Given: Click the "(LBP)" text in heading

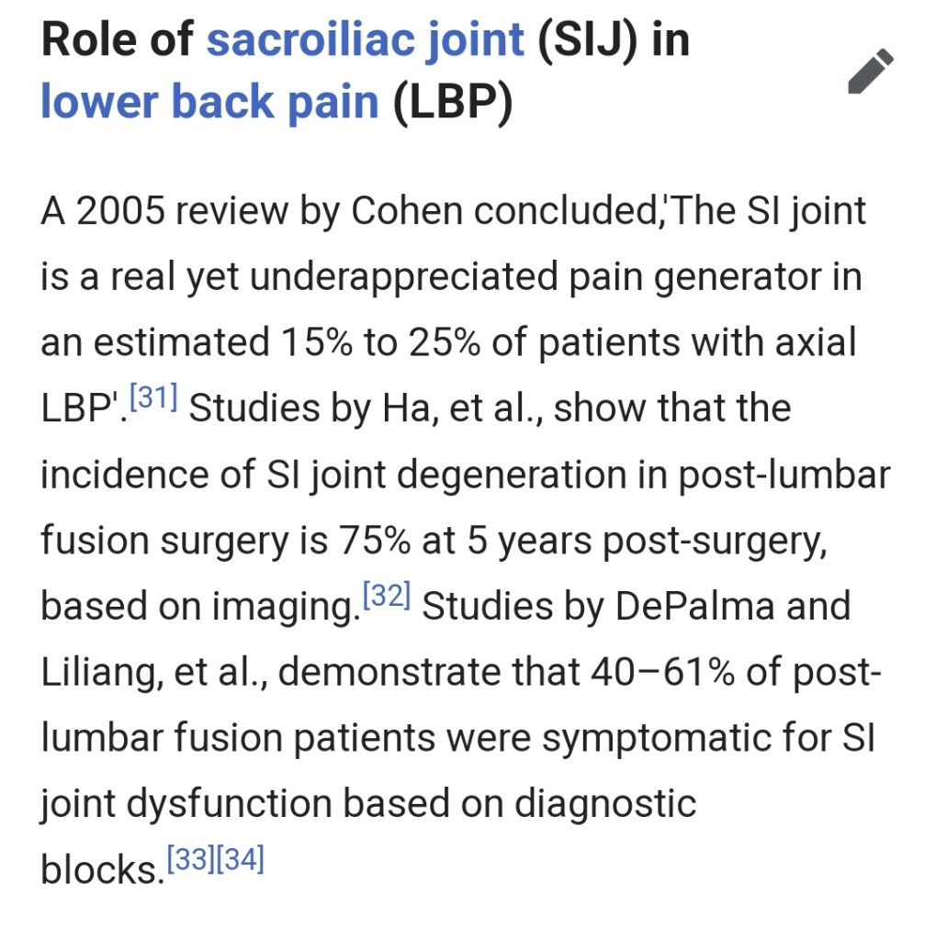Looking at the screenshot, I should click(452, 102).
